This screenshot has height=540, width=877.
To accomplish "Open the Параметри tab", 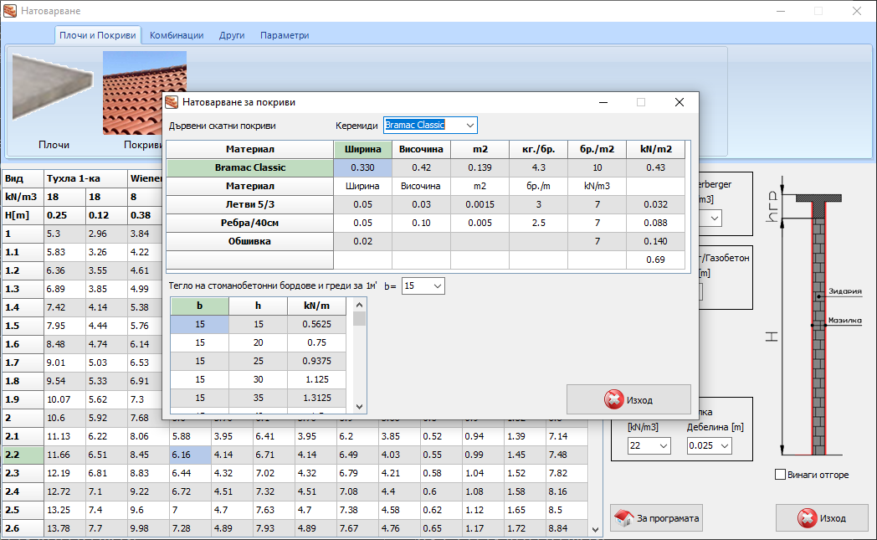I will (x=284, y=35).
